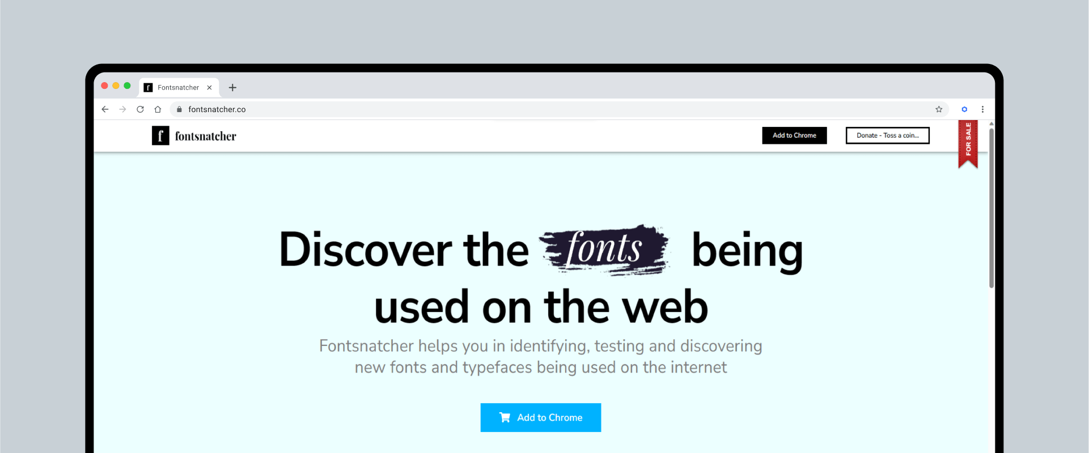Image resolution: width=1089 pixels, height=453 pixels.
Task: Close the Fontsnatcher tab
Action: (x=209, y=87)
